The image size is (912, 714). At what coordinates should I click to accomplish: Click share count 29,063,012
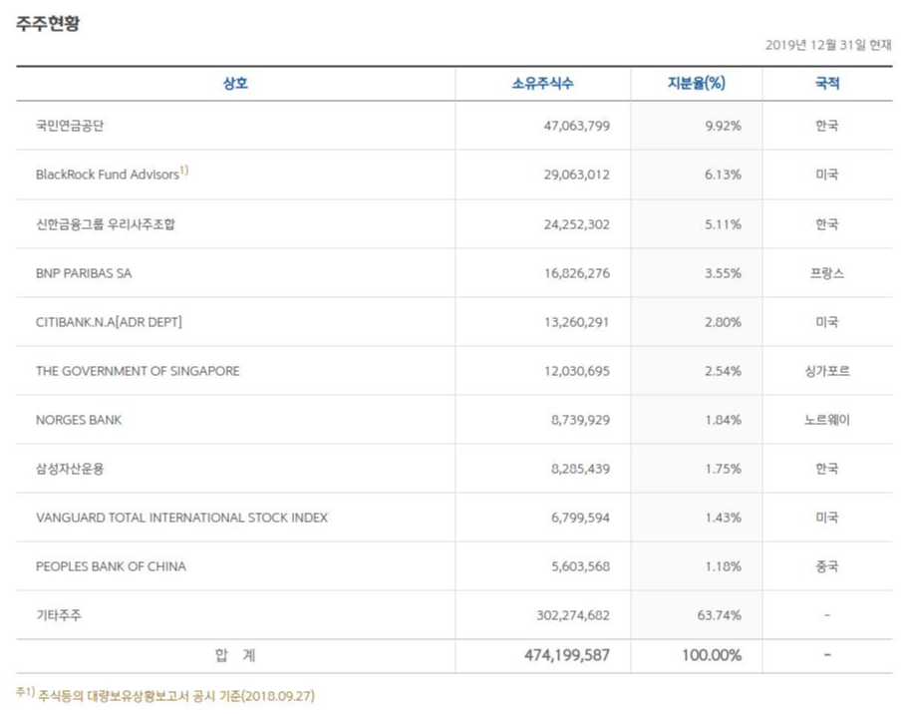(x=577, y=175)
